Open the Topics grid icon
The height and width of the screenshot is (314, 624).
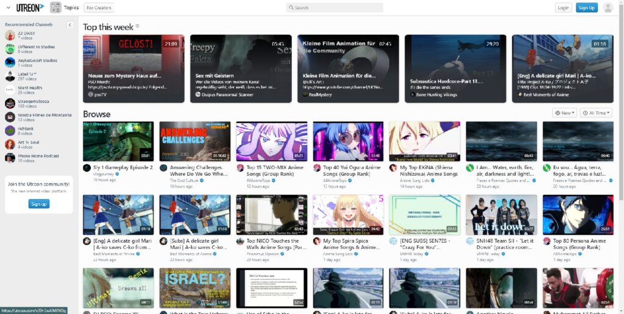(55, 7)
